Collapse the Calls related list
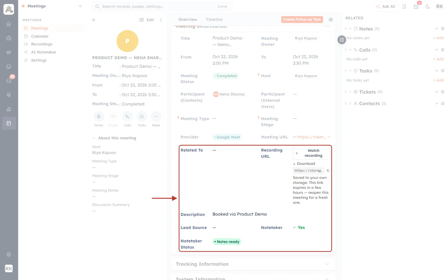 [350, 50]
